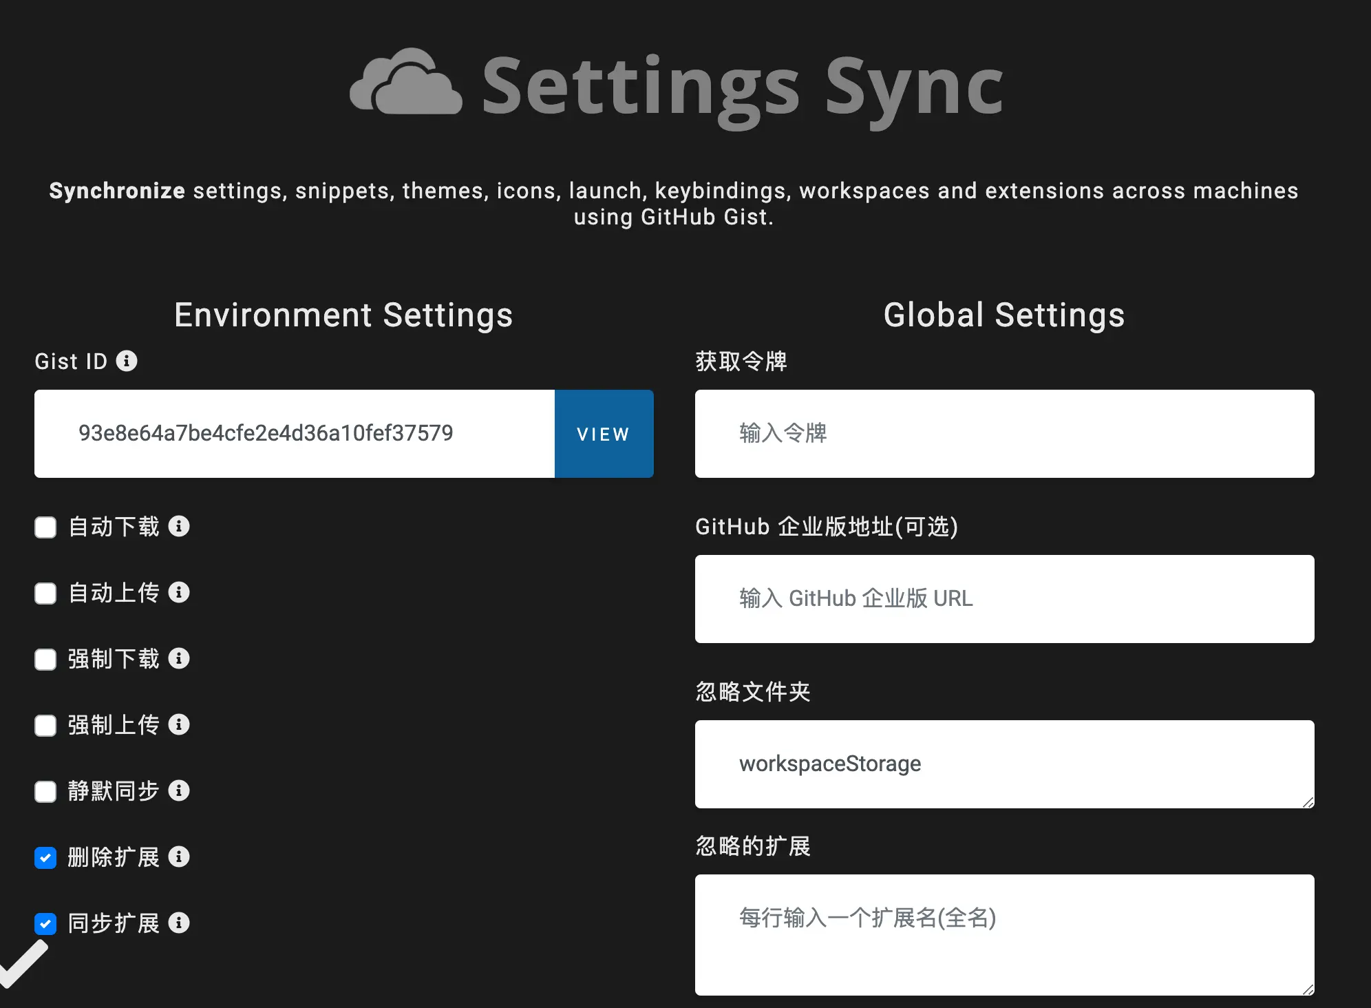Click info icon next to 同步扩展
Image resolution: width=1371 pixels, height=1008 pixels.
tap(179, 923)
